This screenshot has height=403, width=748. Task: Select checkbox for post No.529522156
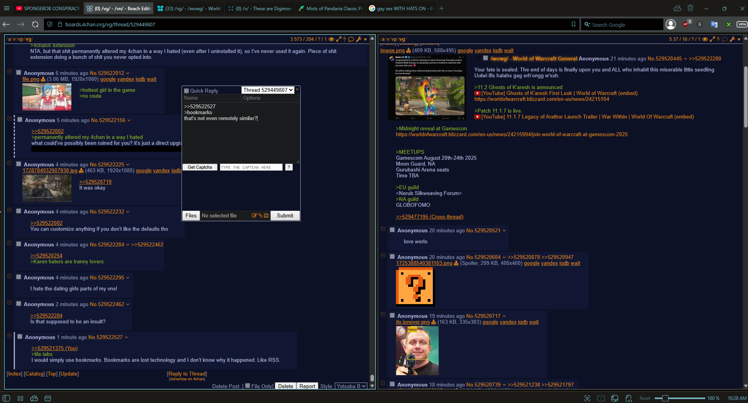(x=20, y=119)
